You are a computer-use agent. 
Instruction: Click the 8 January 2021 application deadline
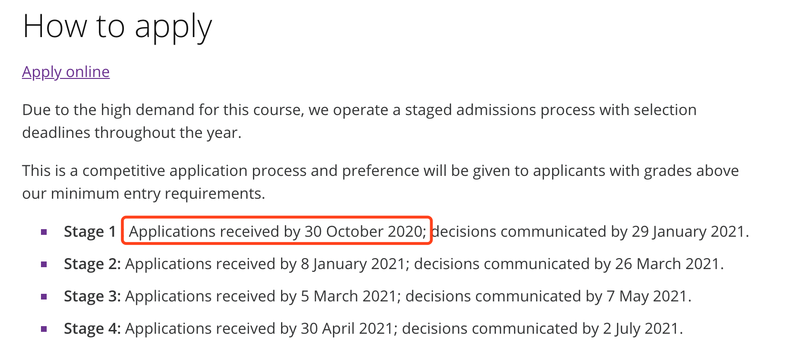(x=353, y=264)
